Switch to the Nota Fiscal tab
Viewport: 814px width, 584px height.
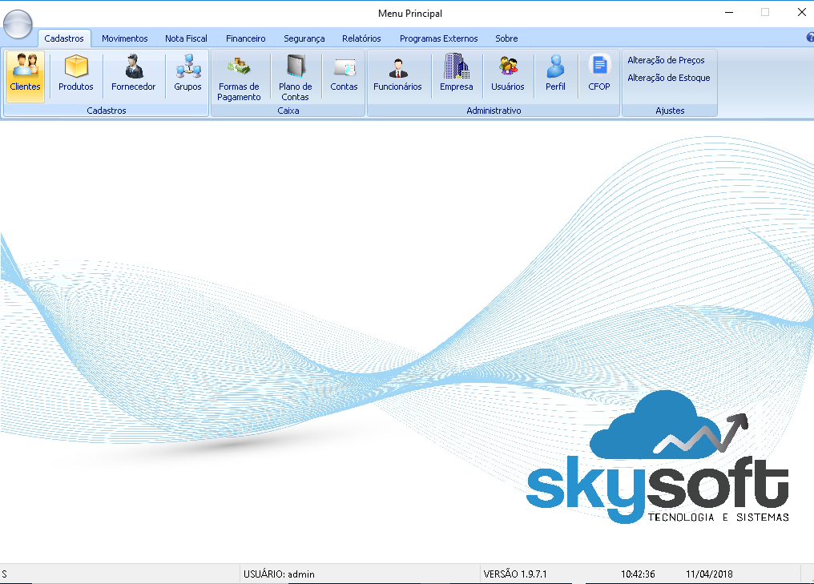tap(186, 38)
